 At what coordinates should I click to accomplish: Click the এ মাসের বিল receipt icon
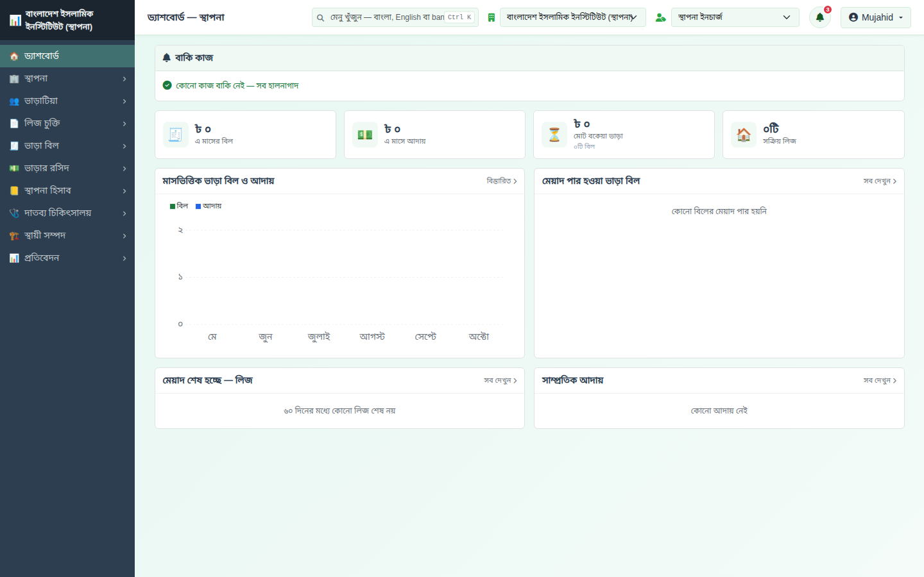click(175, 135)
